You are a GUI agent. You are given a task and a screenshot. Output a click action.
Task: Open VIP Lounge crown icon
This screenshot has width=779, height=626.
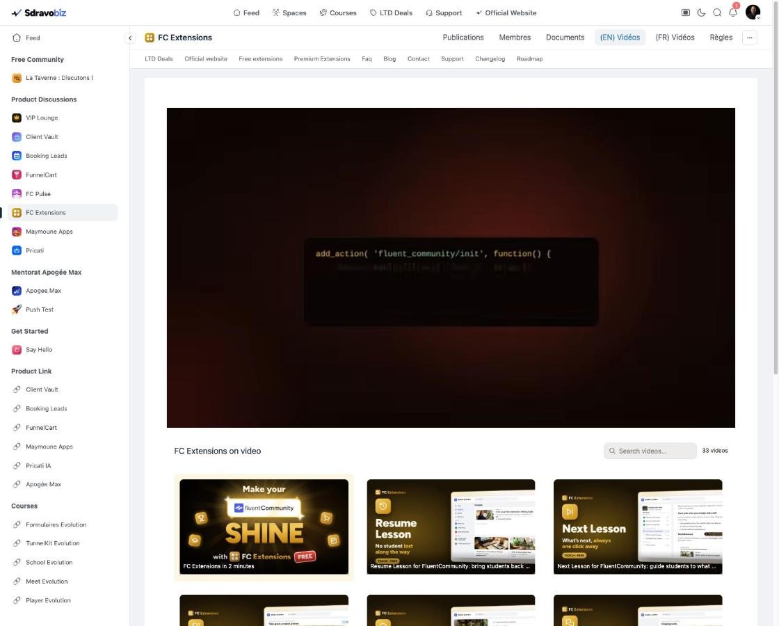pyautogui.click(x=17, y=118)
